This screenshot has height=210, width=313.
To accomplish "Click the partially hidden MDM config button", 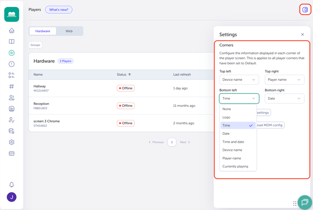I will click(x=270, y=125).
